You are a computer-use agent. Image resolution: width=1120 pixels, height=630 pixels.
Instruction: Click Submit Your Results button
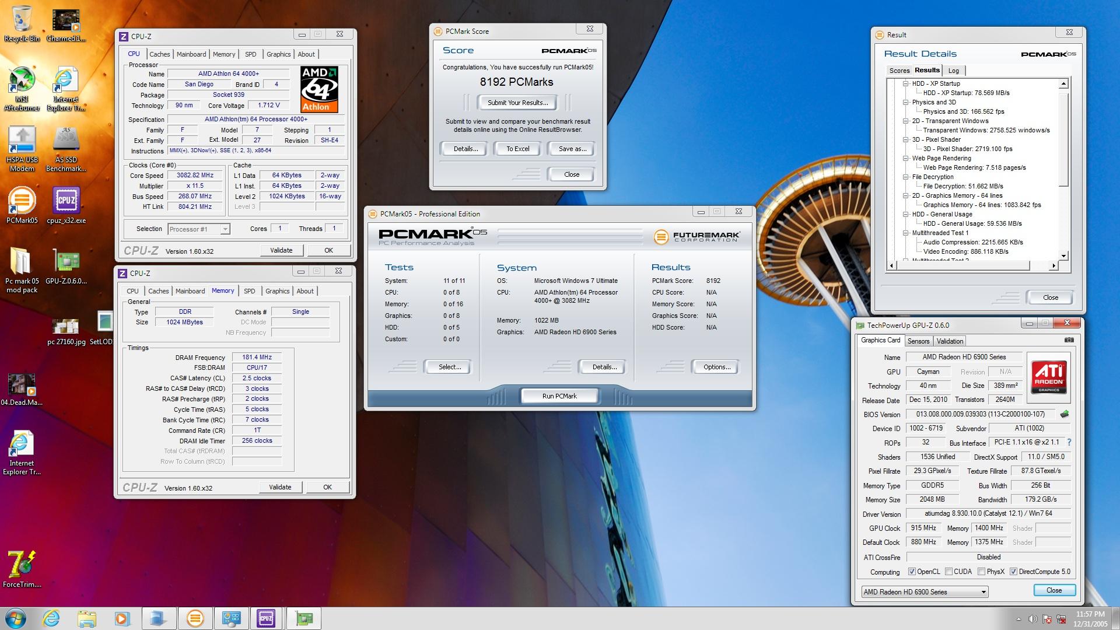(517, 103)
